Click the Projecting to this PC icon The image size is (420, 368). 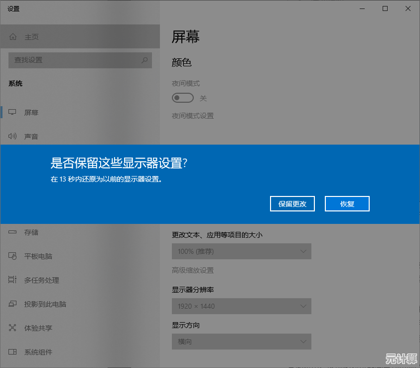(13, 304)
